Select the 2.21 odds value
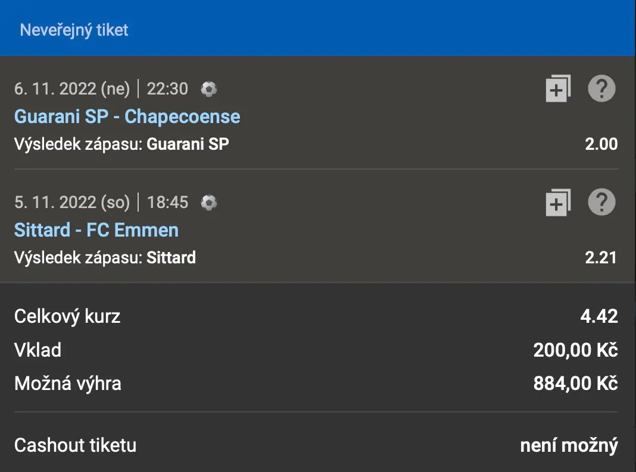This screenshot has width=636, height=472. [601, 257]
